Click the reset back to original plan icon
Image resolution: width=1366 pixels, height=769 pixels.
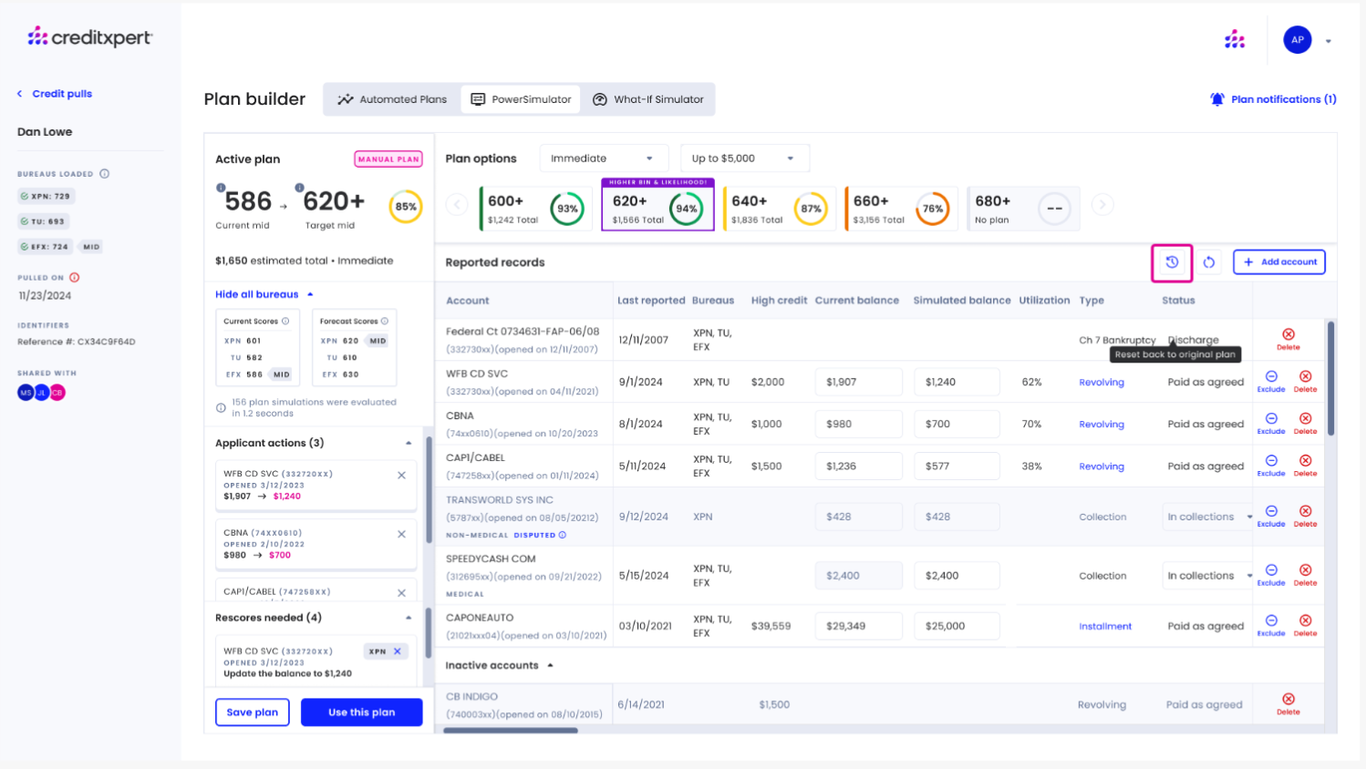click(1172, 262)
